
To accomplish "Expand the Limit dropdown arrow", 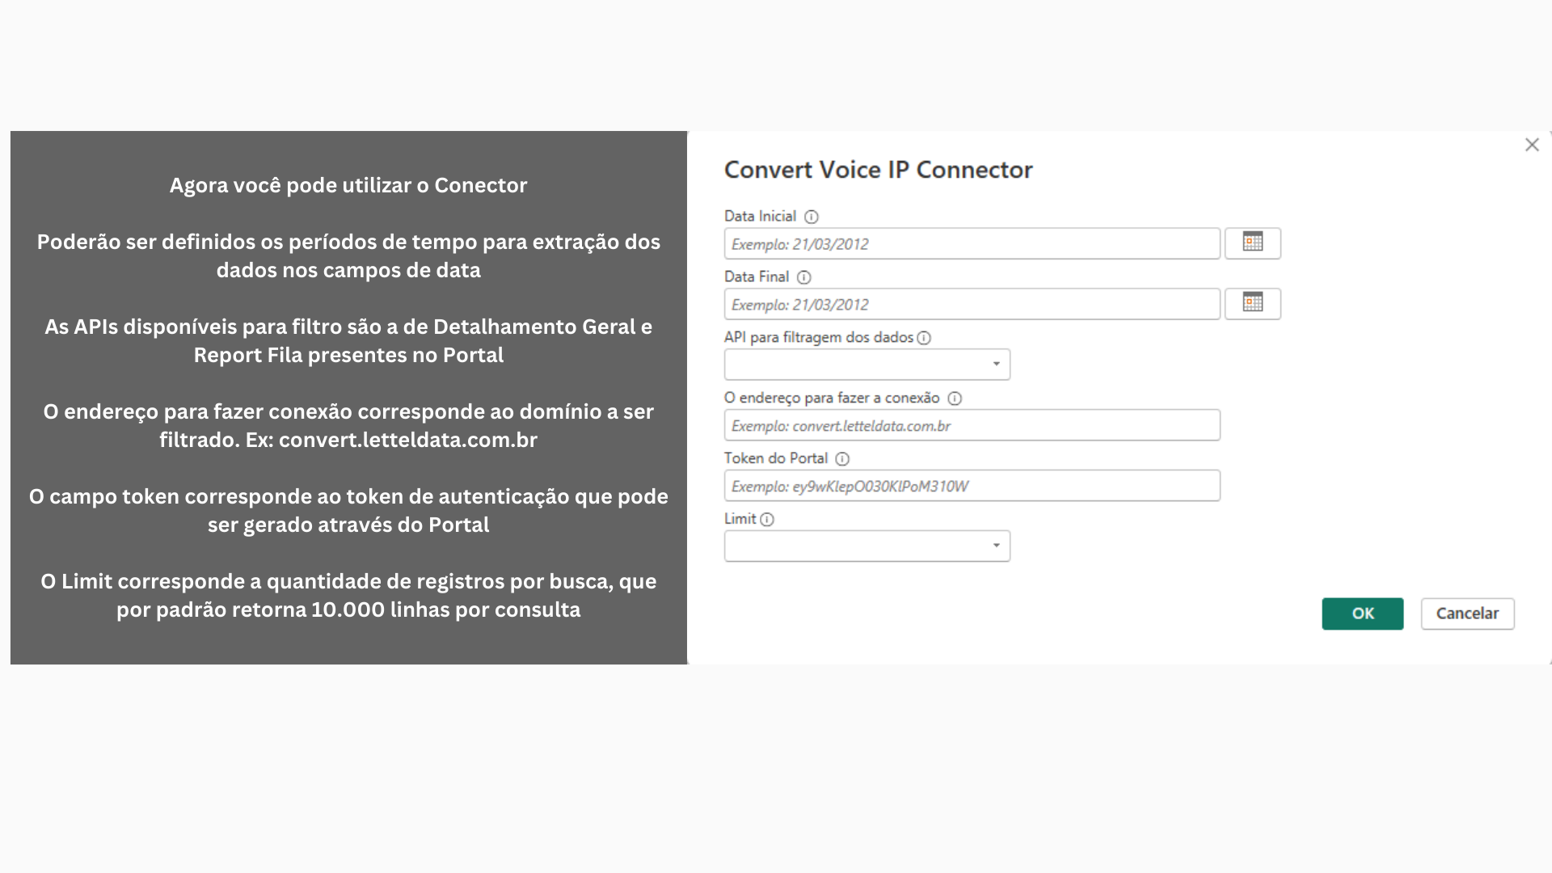I will click(x=996, y=546).
